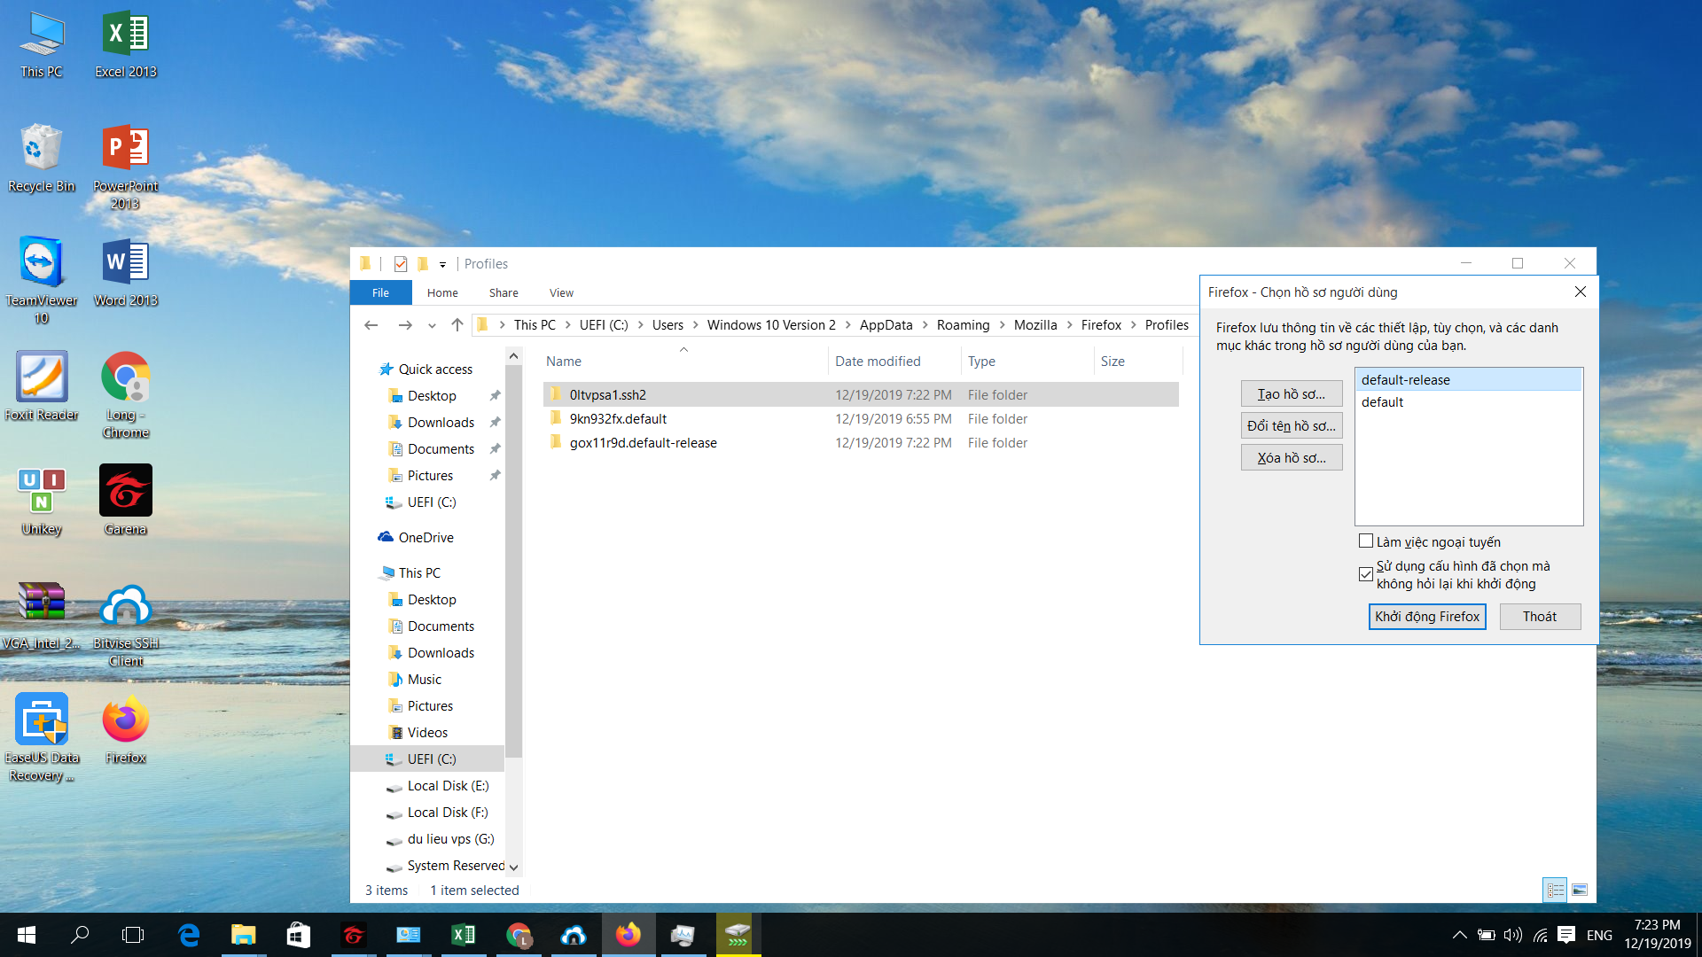Open Recent locations dropdown arrow
The height and width of the screenshot is (957, 1702).
click(x=432, y=326)
